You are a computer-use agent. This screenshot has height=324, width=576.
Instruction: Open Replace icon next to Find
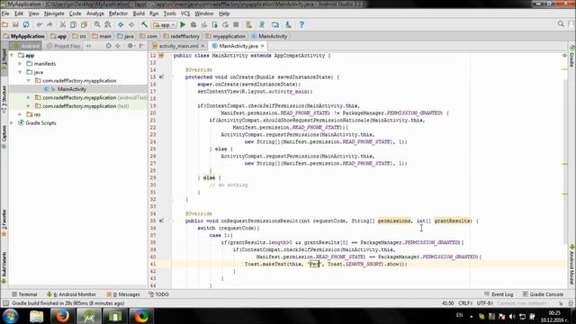pos(108,24)
